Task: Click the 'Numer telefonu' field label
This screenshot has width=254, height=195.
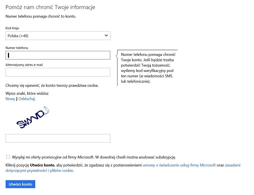Action: click(x=17, y=48)
